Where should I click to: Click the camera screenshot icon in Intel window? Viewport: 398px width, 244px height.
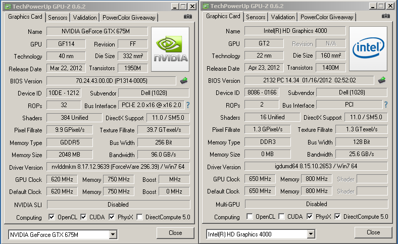(x=386, y=17)
